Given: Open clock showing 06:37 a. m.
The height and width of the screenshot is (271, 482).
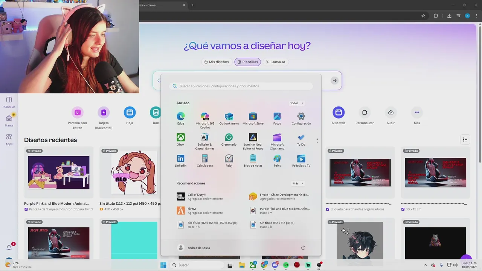Looking at the screenshot, I should coord(470,265).
